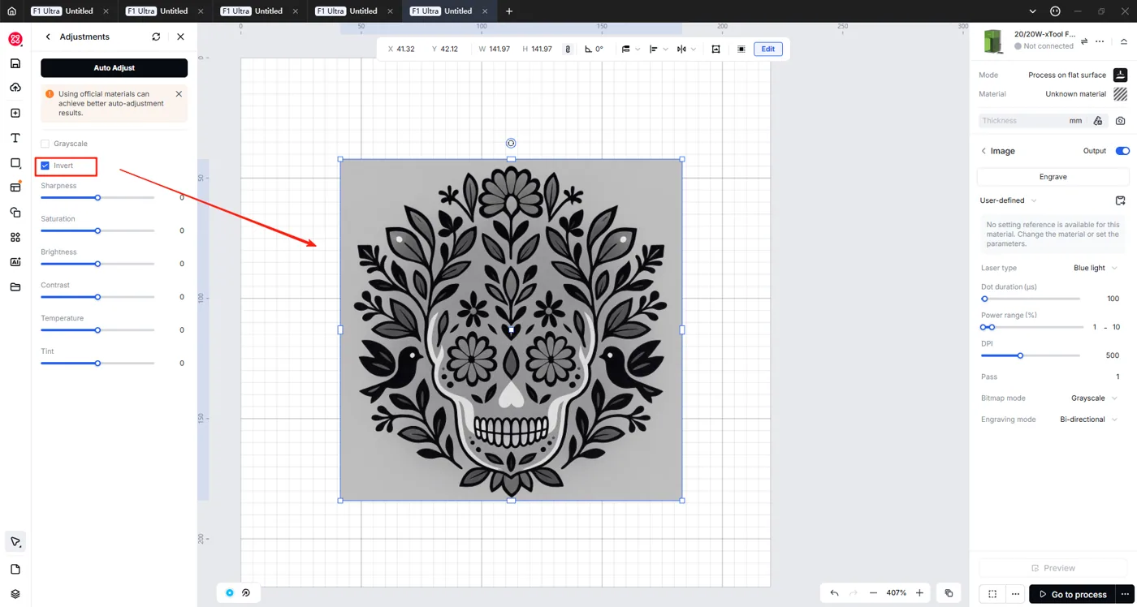Open the Engraving mode Bi-directional dropdown
This screenshot has width=1137, height=607.
pyautogui.click(x=1089, y=420)
